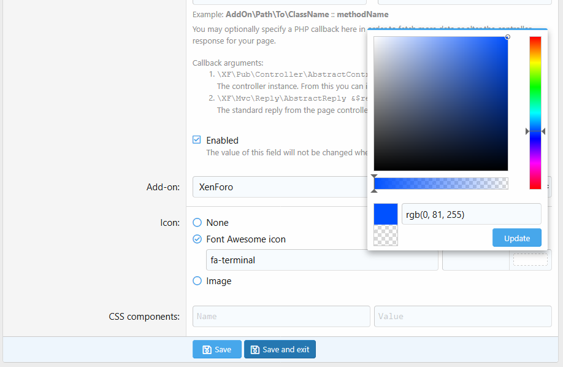The height and width of the screenshot is (367, 563).
Task: Click the dashed empty color box beside icon field
Action: point(530,260)
